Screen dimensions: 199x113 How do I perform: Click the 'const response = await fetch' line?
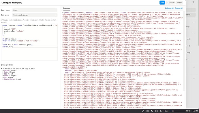pyautogui.click(x=30, y=25)
